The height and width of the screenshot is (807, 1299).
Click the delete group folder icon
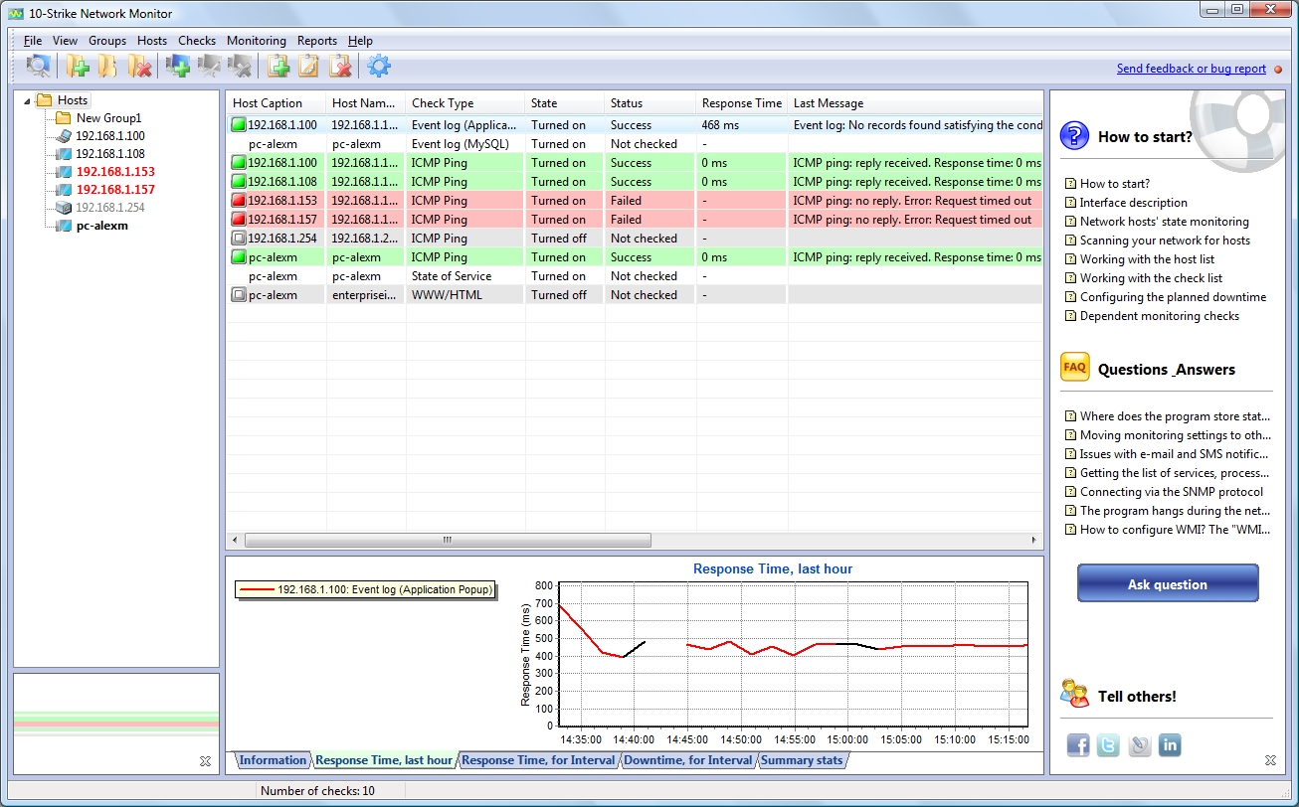click(139, 67)
